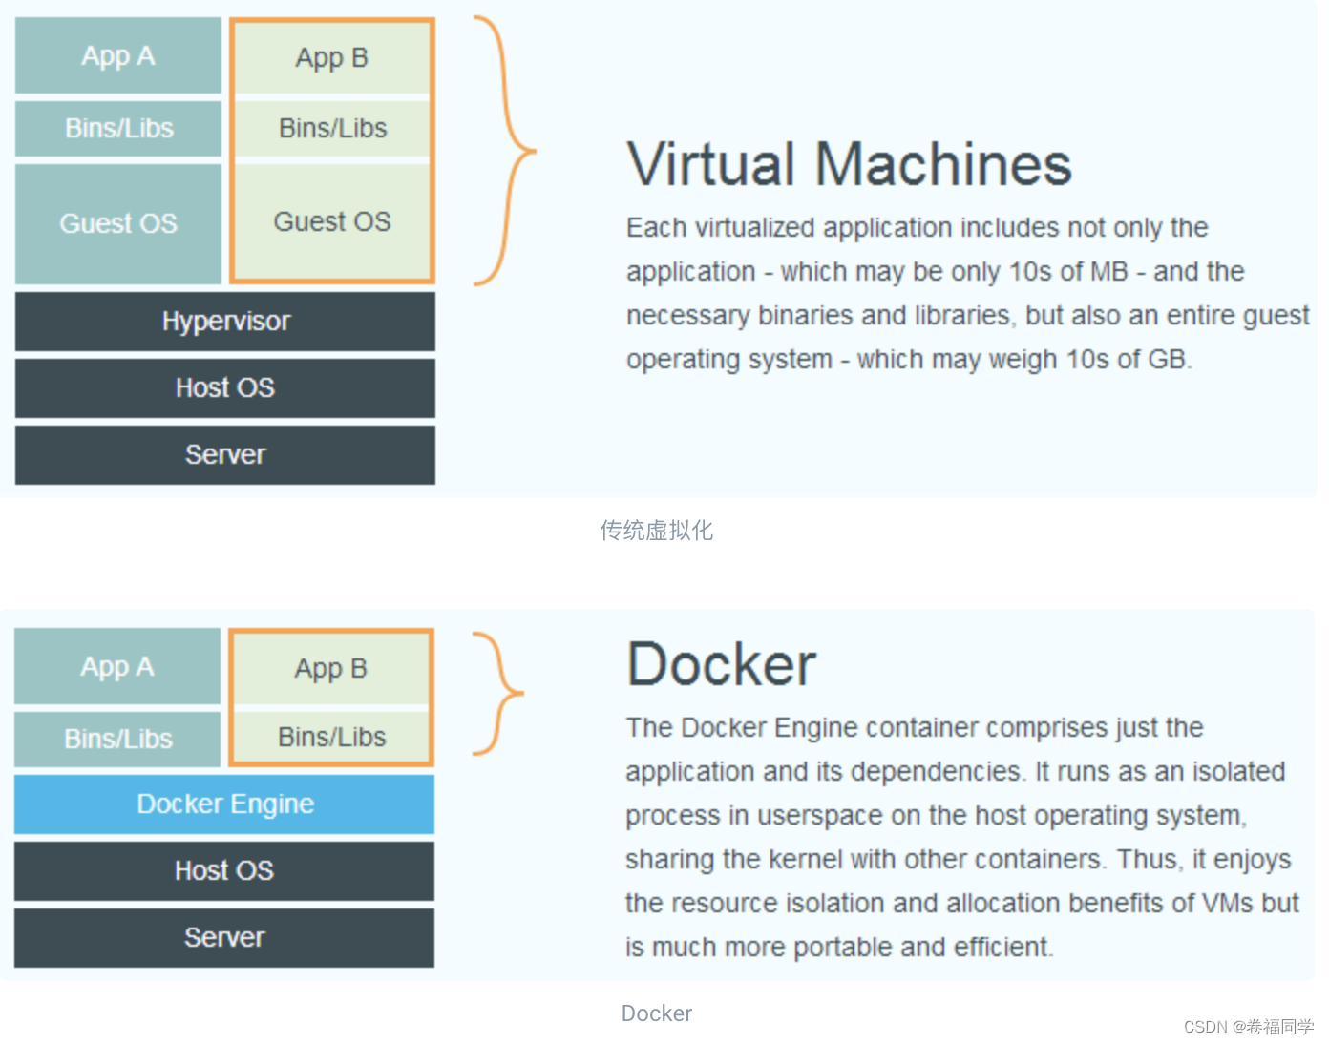Click line 'Each virtualized application includes not only the'
The height and width of the screenshot is (1044, 1329).
[918, 228]
